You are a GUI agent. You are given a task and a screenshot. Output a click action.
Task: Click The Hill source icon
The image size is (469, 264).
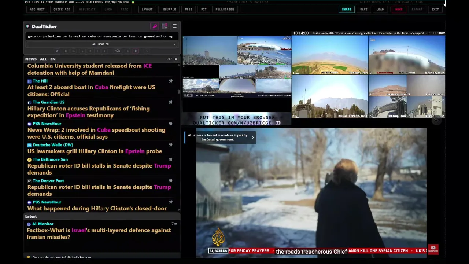pos(29,81)
